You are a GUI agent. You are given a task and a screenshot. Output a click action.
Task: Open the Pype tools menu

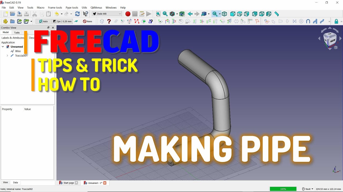point(72,7)
